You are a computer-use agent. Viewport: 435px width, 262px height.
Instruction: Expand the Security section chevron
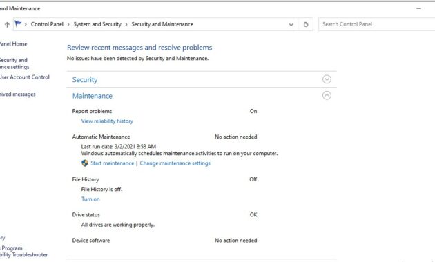tap(327, 79)
